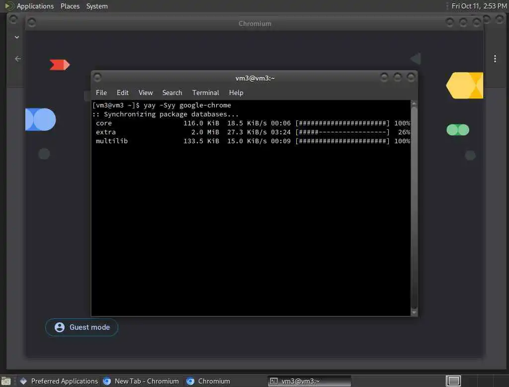Click the terminal title vm3@vm3:~
The width and height of the screenshot is (509, 387).
pos(255,78)
